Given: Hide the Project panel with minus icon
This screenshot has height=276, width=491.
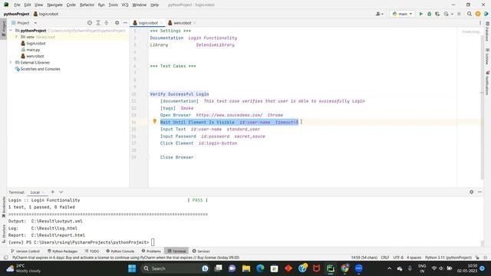Looking at the screenshot, I should click(125, 23).
